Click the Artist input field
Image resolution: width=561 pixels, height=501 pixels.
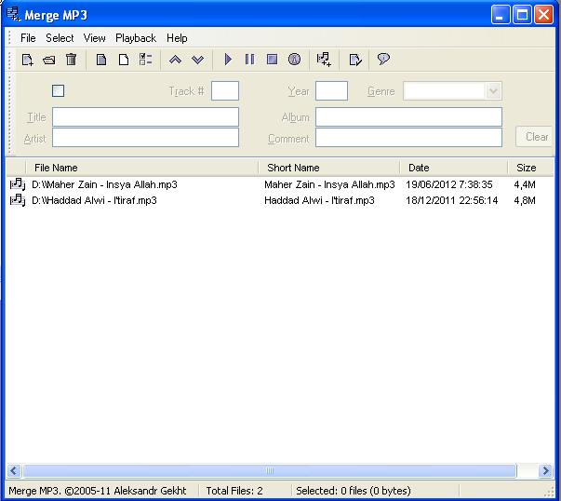(x=145, y=138)
